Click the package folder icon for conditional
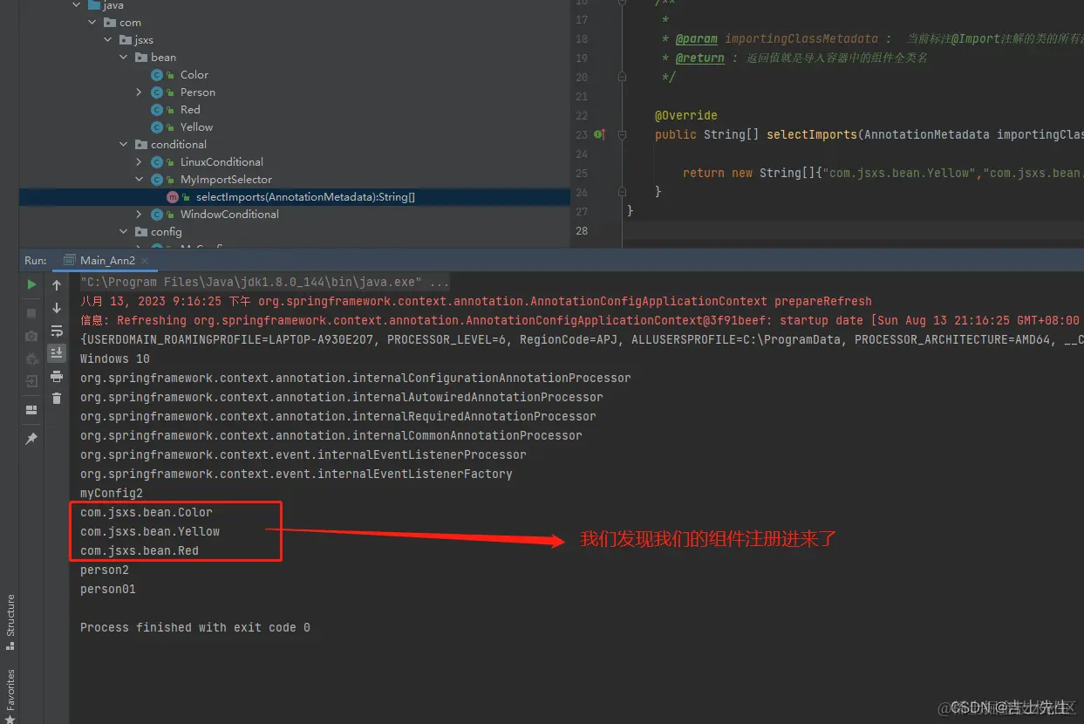 (141, 145)
